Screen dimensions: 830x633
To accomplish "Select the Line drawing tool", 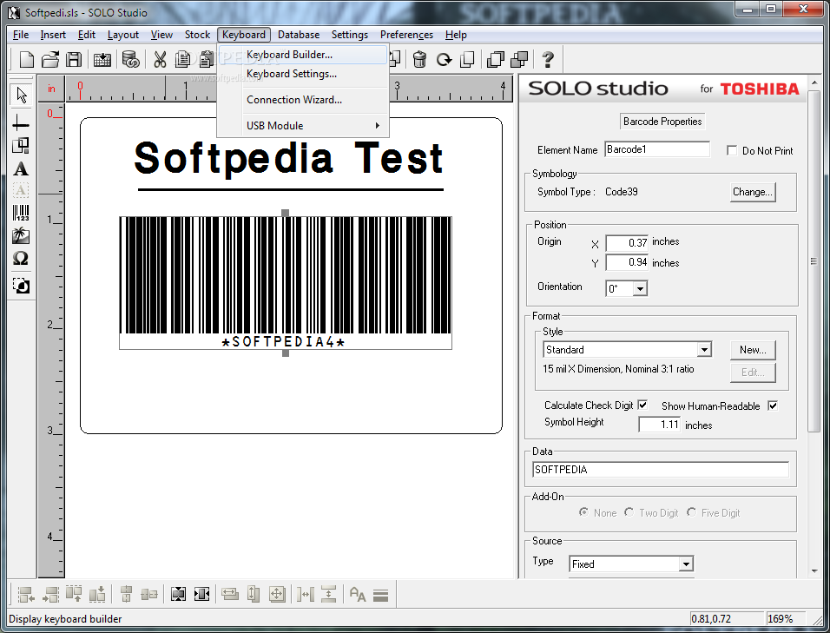I will [x=21, y=122].
